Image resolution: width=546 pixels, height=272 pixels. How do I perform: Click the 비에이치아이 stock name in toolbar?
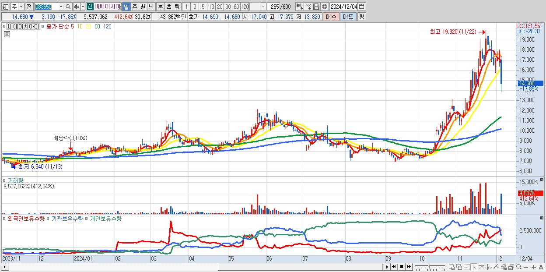pos(108,7)
